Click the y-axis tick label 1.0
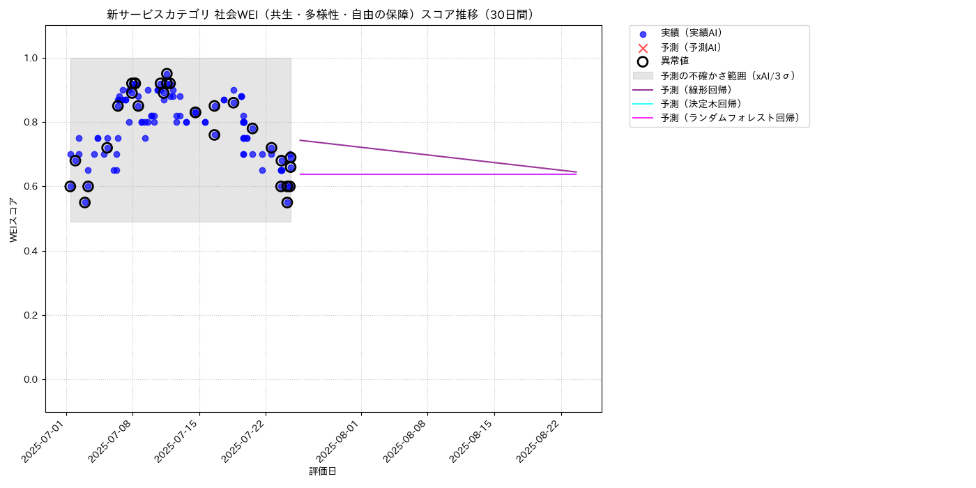 [x=32, y=58]
